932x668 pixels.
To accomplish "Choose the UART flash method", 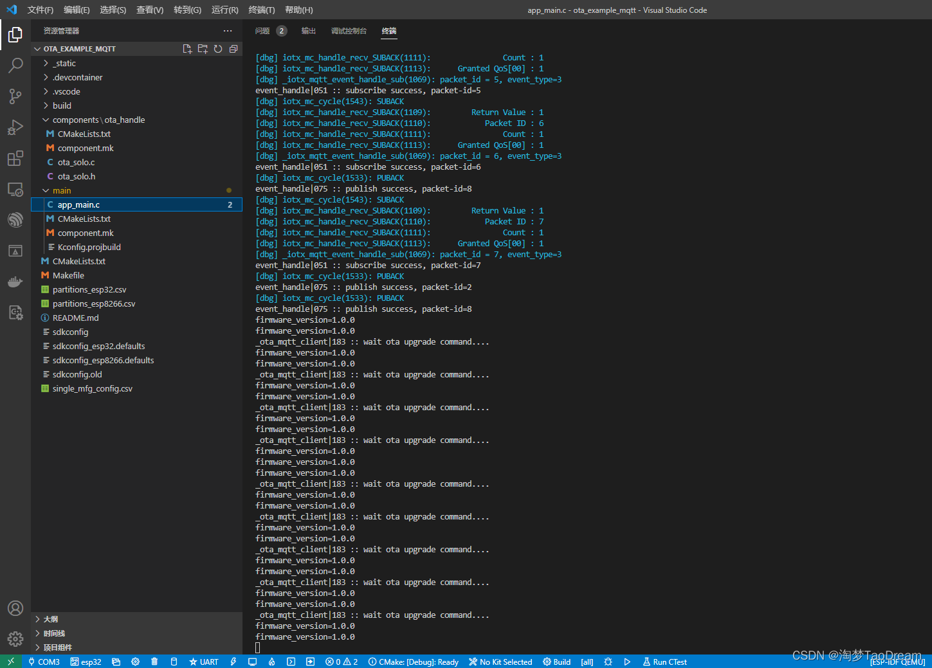I will click(x=203, y=662).
